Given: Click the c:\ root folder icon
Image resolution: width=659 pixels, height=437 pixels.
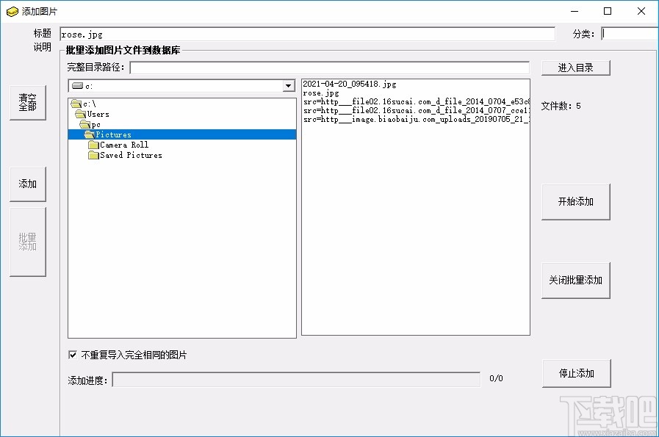Looking at the screenshot, I should point(76,104).
